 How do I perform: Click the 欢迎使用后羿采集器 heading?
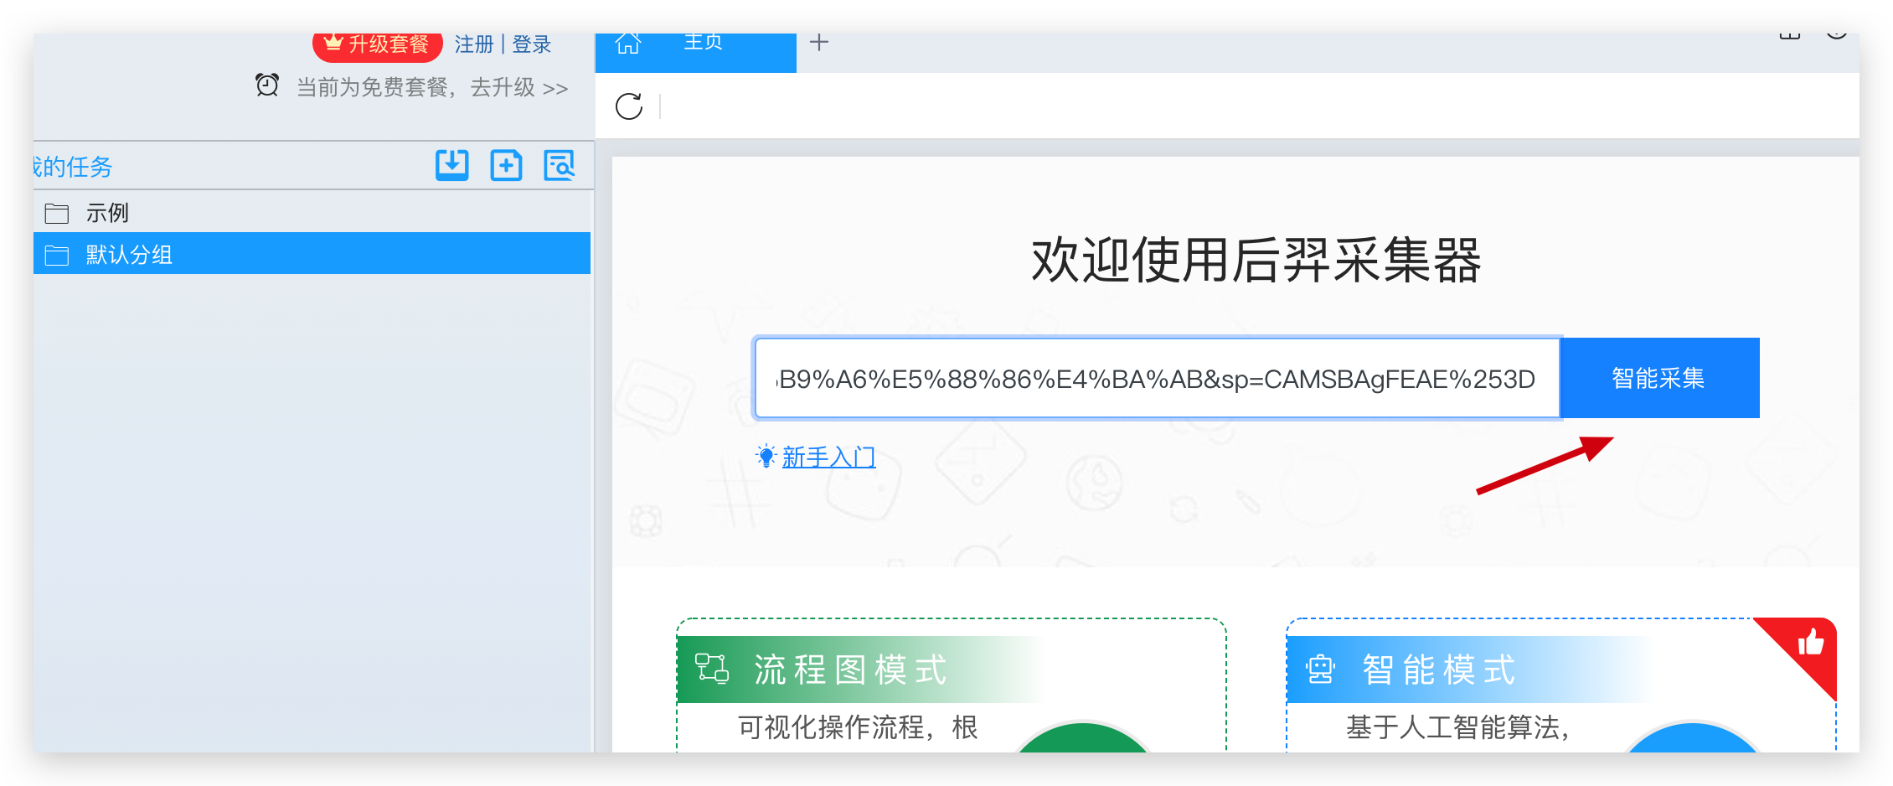point(1256,260)
